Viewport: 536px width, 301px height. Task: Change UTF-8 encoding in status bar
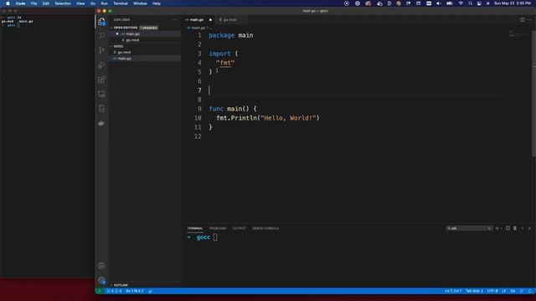(492, 291)
